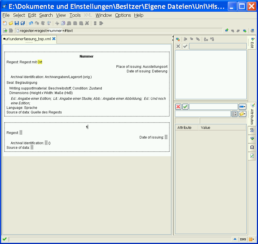Select 'nummer' in the node path bar

[x=55, y=31]
